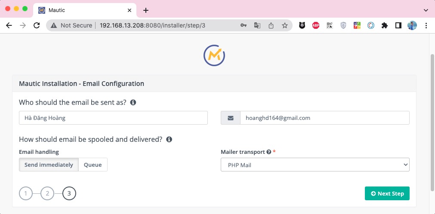Open the Chrome three-dot menu
Screen dimensions: 435x214
coord(426,25)
